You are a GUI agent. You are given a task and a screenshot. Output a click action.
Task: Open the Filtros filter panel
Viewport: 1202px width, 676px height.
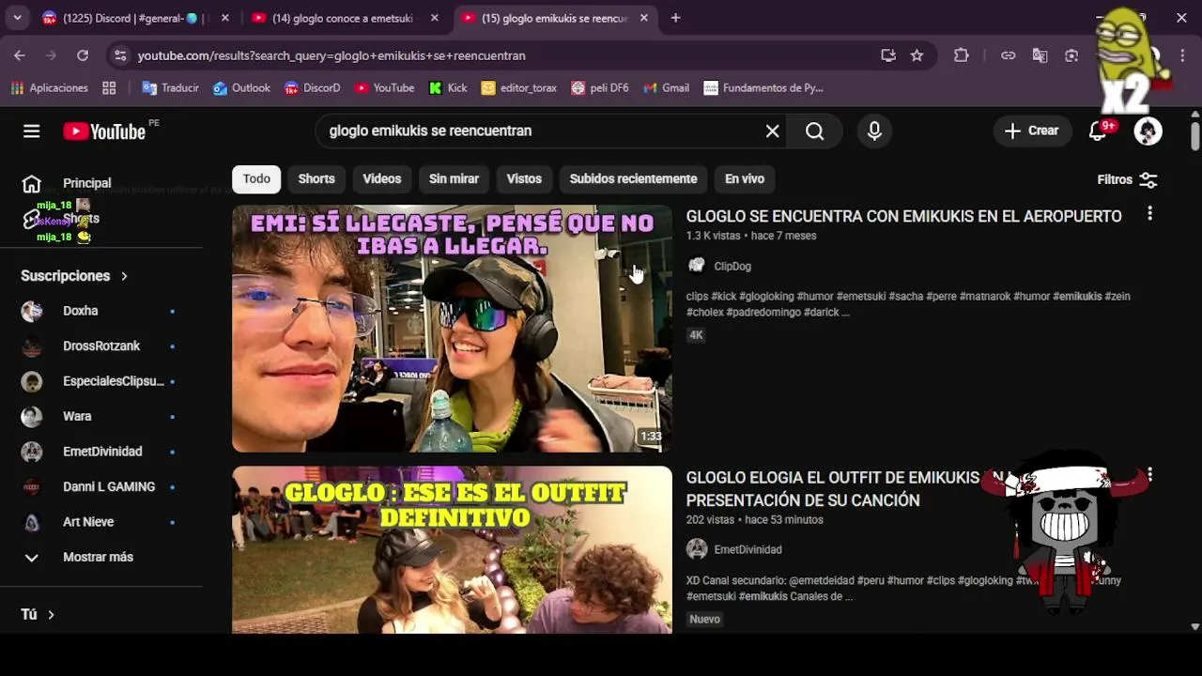click(1127, 179)
